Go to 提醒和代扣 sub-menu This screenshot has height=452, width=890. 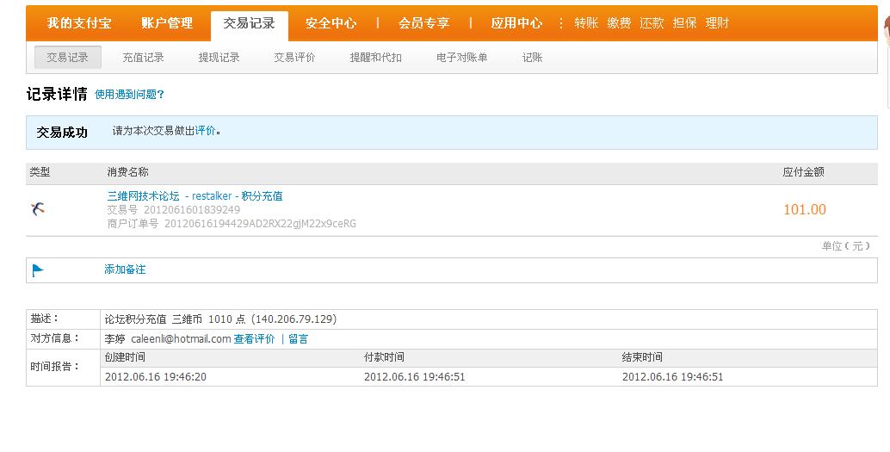click(x=376, y=58)
